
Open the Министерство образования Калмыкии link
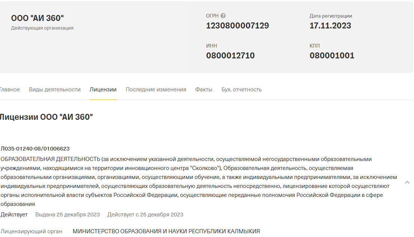click(x=166, y=231)
